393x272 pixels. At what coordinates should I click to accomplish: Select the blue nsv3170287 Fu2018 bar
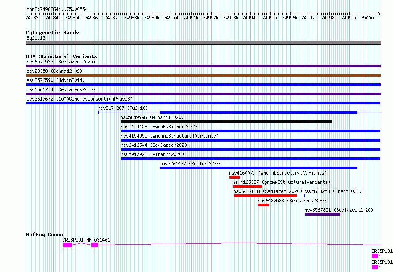(258, 112)
